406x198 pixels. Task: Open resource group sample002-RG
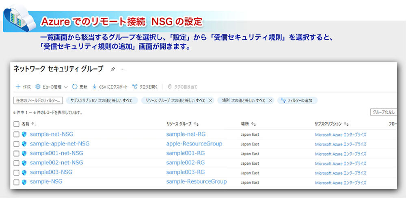(186, 163)
